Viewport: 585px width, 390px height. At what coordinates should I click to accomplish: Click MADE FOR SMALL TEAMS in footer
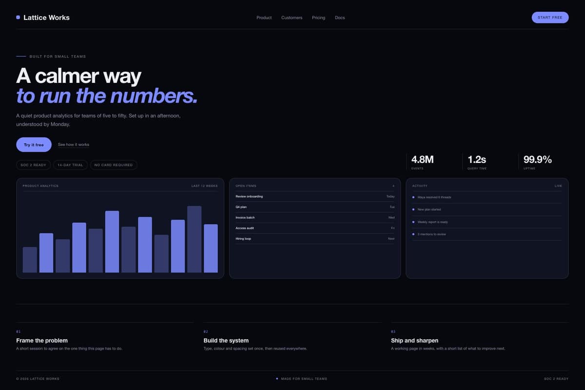click(x=304, y=379)
